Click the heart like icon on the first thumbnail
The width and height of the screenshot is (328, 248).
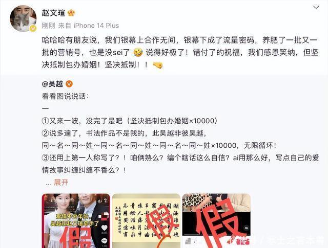pos(104,228)
